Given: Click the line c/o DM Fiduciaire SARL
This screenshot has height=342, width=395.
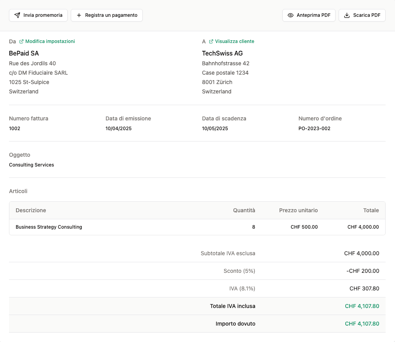Looking at the screenshot, I should click(38, 73).
